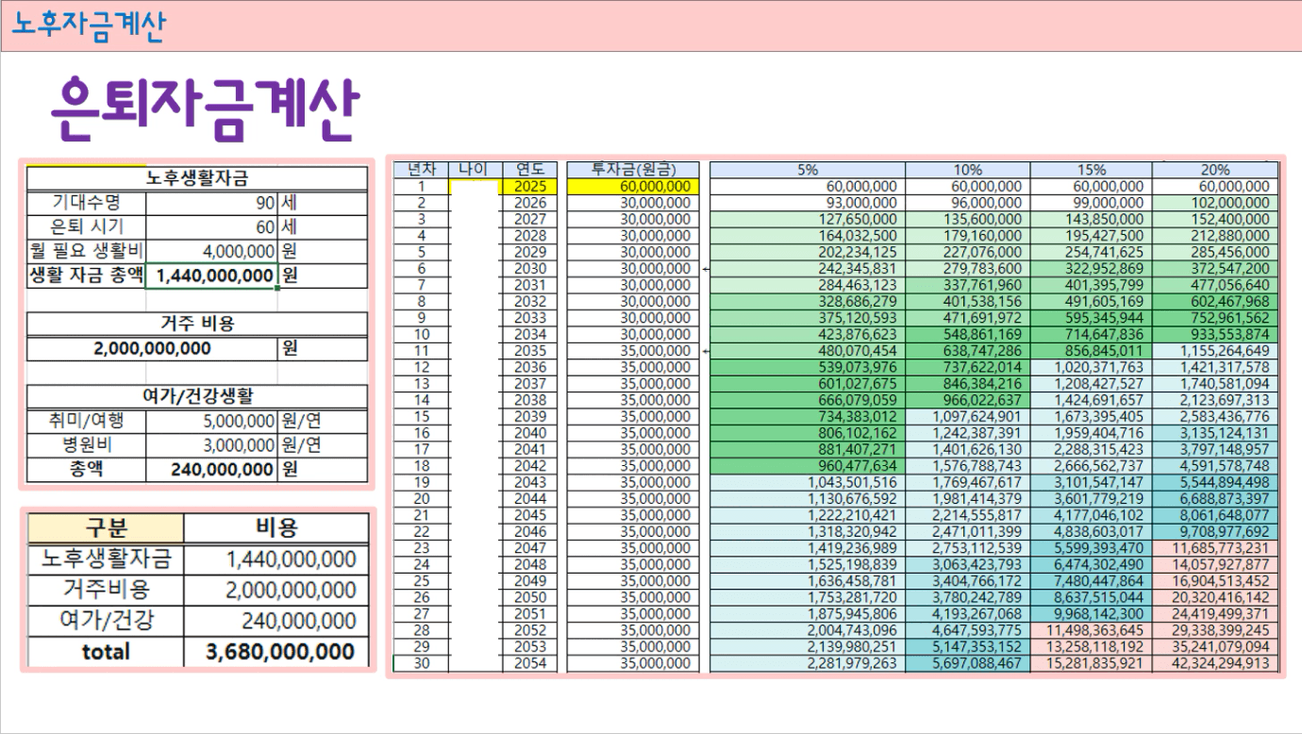
Task: Select the large 은퇴자금계산 heading
Action: point(205,108)
